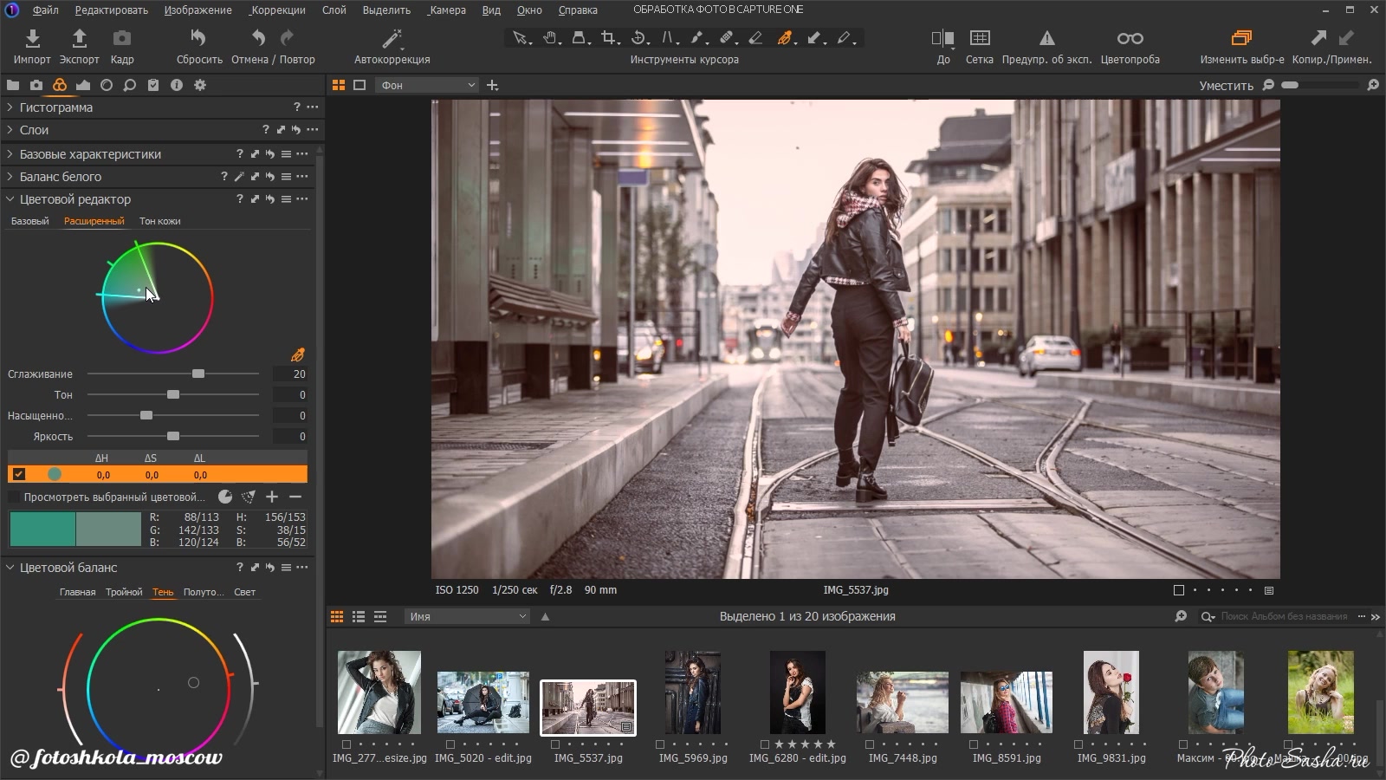This screenshot has width=1386, height=780.
Task: Open the Справка menu
Action: click(578, 10)
